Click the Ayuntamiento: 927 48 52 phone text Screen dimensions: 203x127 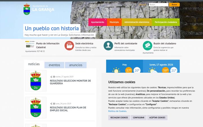click(x=35, y=51)
